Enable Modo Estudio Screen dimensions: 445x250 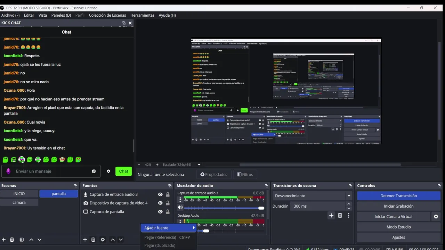[399, 227]
